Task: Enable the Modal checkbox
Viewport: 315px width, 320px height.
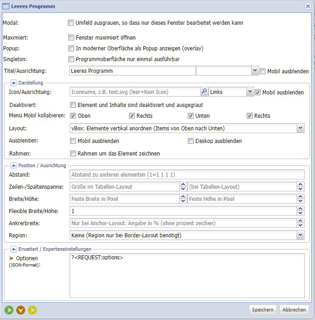Action: [x=71, y=22]
